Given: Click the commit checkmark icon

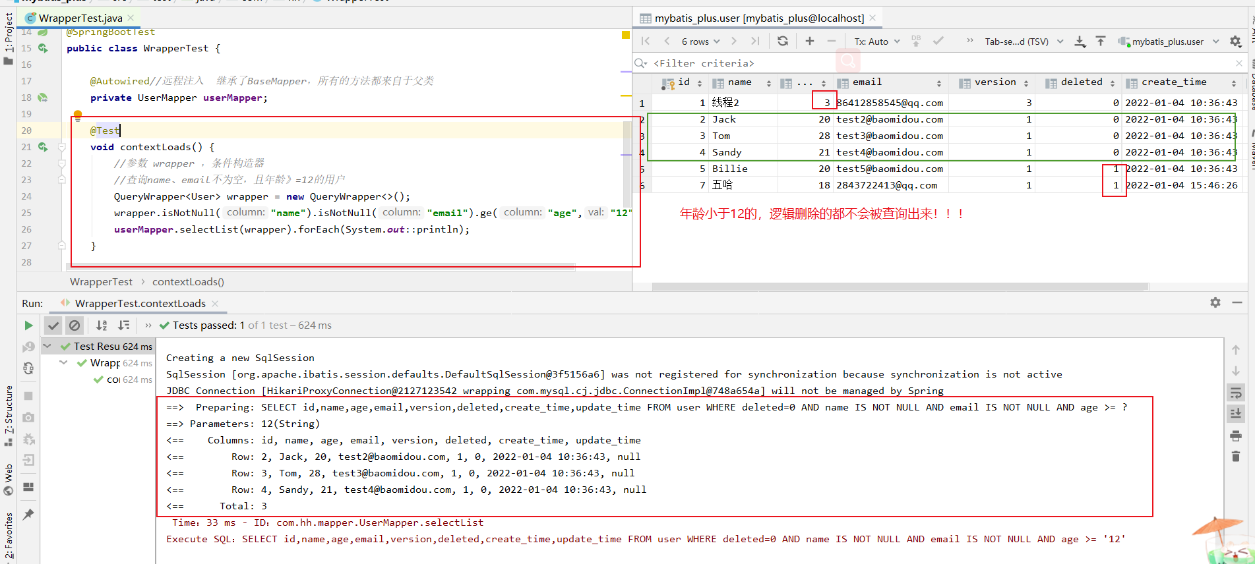Looking at the screenshot, I should (938, 41).
